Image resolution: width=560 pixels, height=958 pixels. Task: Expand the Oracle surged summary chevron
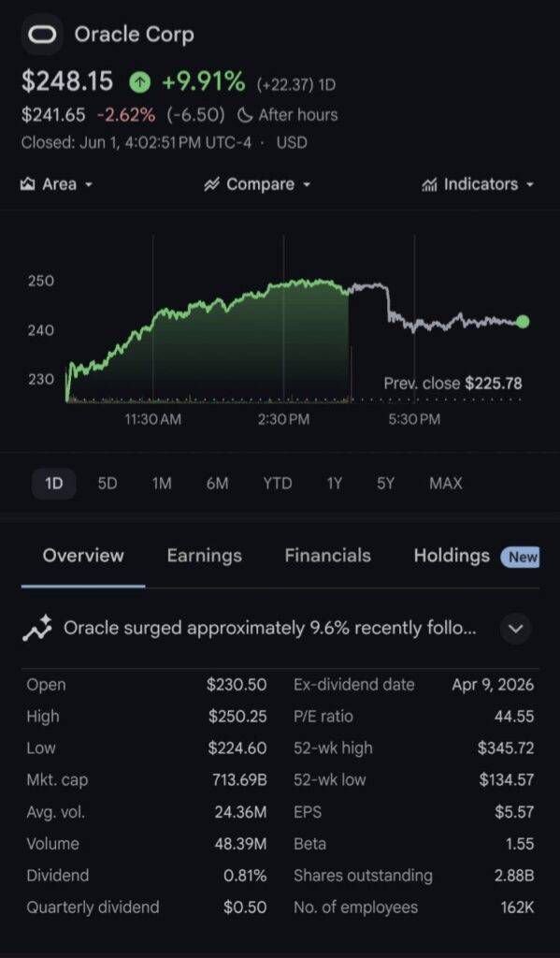click(x=516, y=629)
